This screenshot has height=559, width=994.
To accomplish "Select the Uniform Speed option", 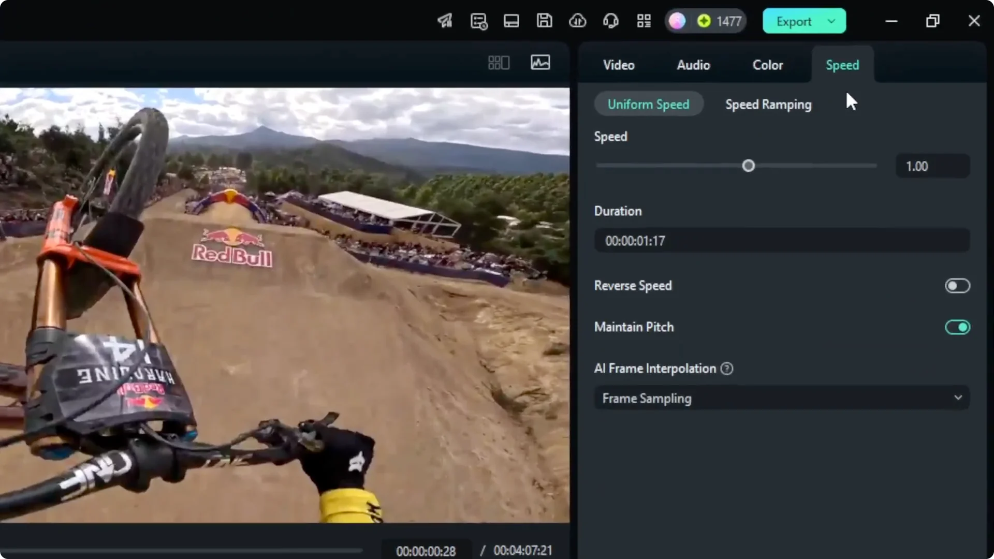I will coord(649,104).
